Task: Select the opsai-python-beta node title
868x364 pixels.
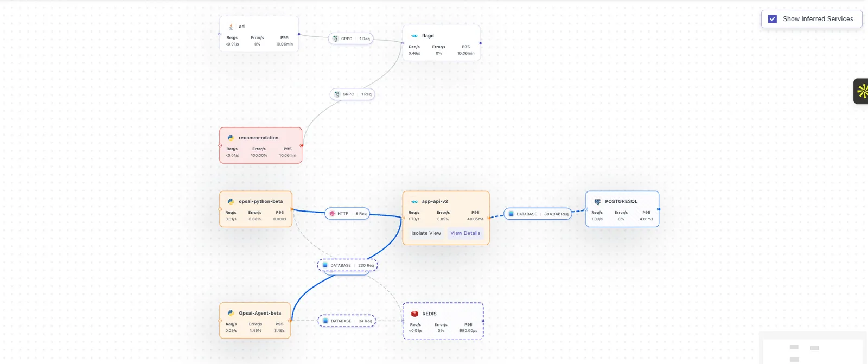Action: tap(261, 201)
